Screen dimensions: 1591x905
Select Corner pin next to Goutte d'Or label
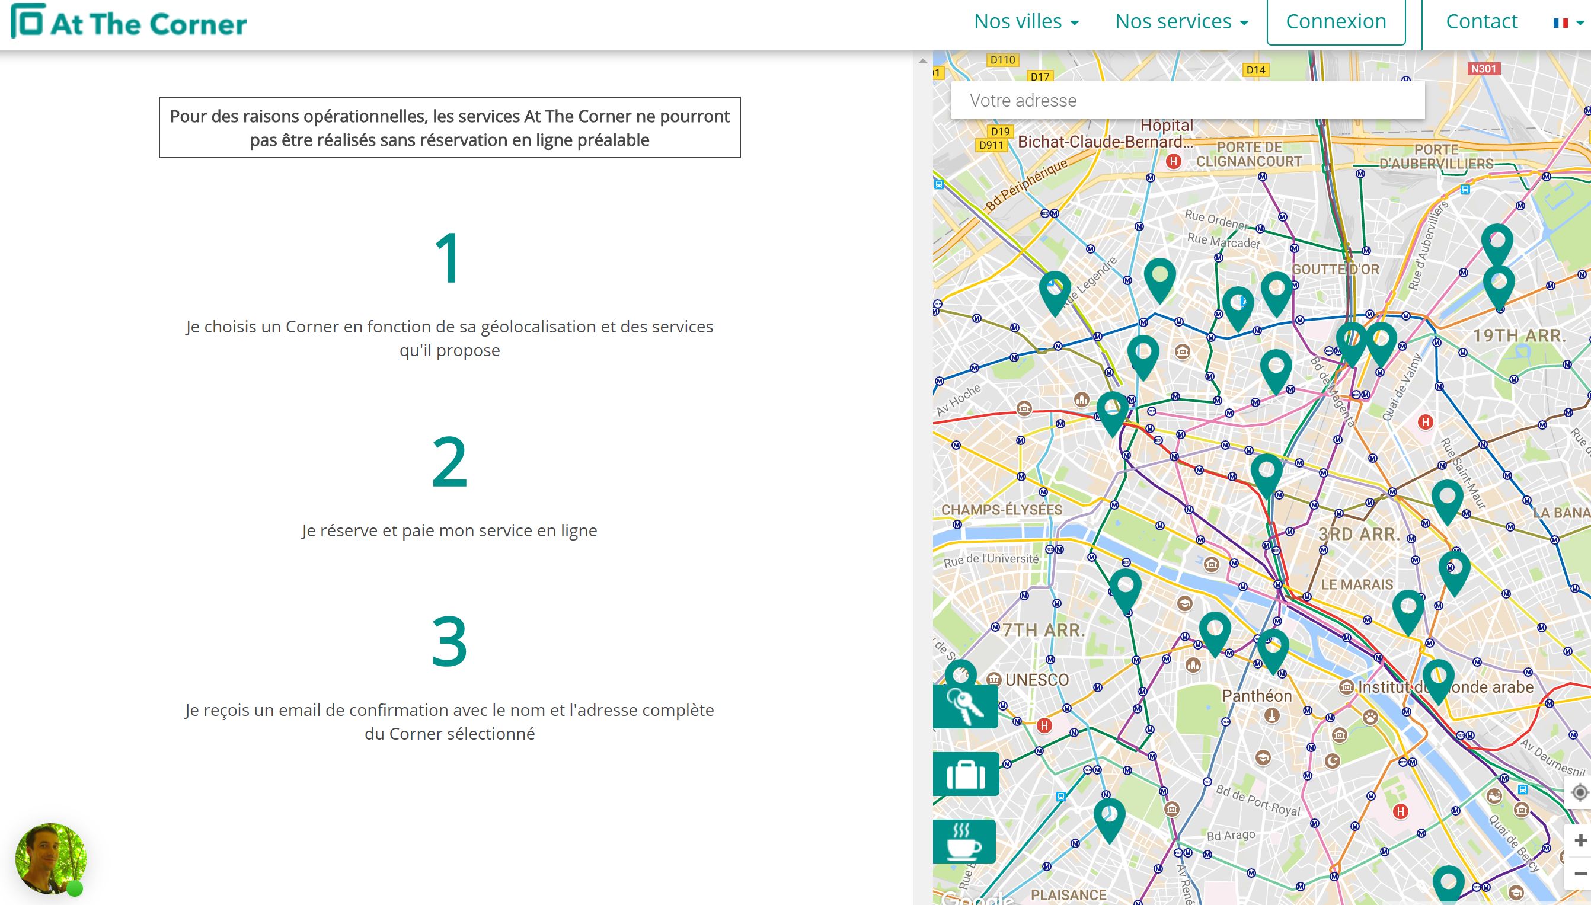pyautogui.click(x=1276, y=293)
